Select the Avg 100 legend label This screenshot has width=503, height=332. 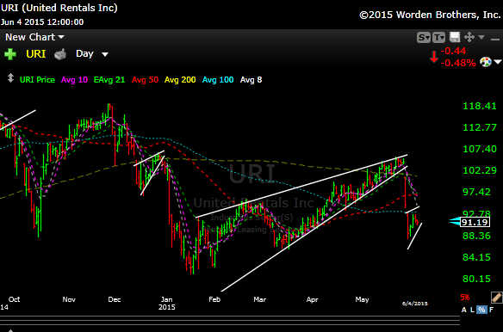tap(218, 80)
